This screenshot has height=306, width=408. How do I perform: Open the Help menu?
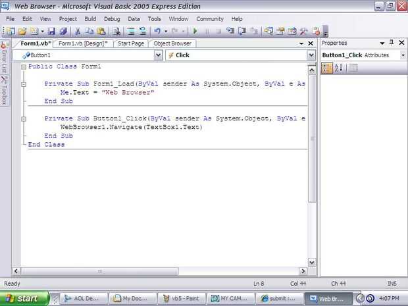pos(237,19)
